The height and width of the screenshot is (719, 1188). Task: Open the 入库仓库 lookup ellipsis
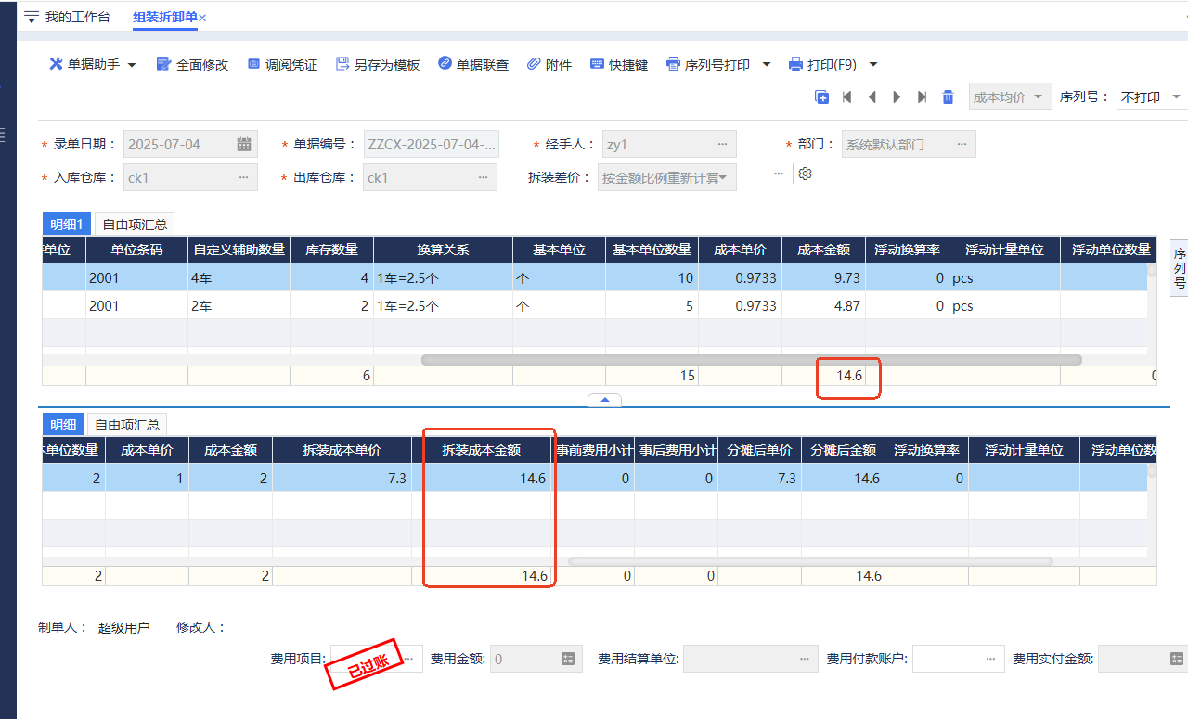click(x=244, y=177)
